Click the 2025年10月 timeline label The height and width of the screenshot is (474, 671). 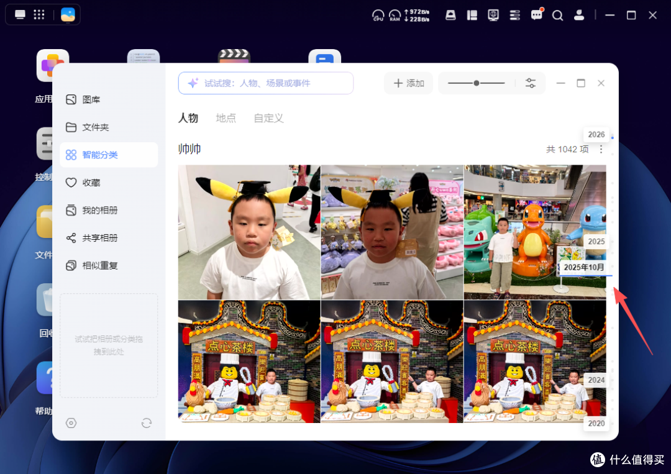point(583,267)
